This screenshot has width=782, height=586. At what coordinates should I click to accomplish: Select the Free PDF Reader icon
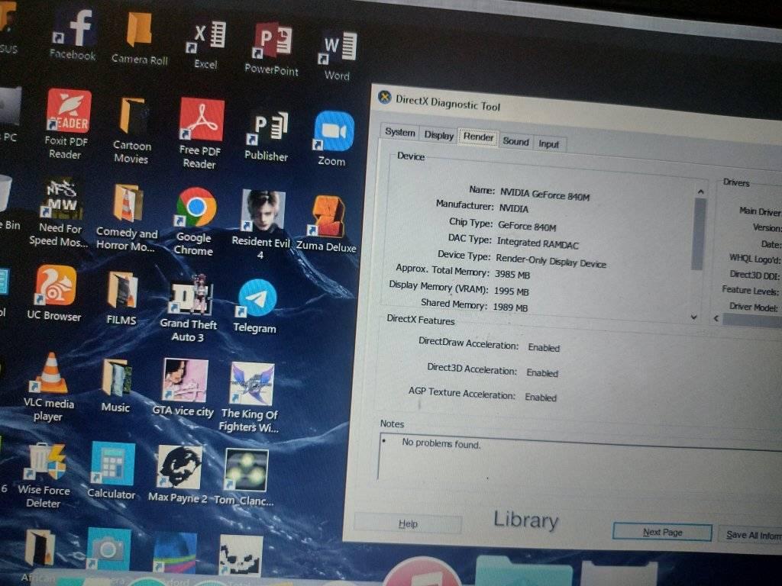coord(201,134)
